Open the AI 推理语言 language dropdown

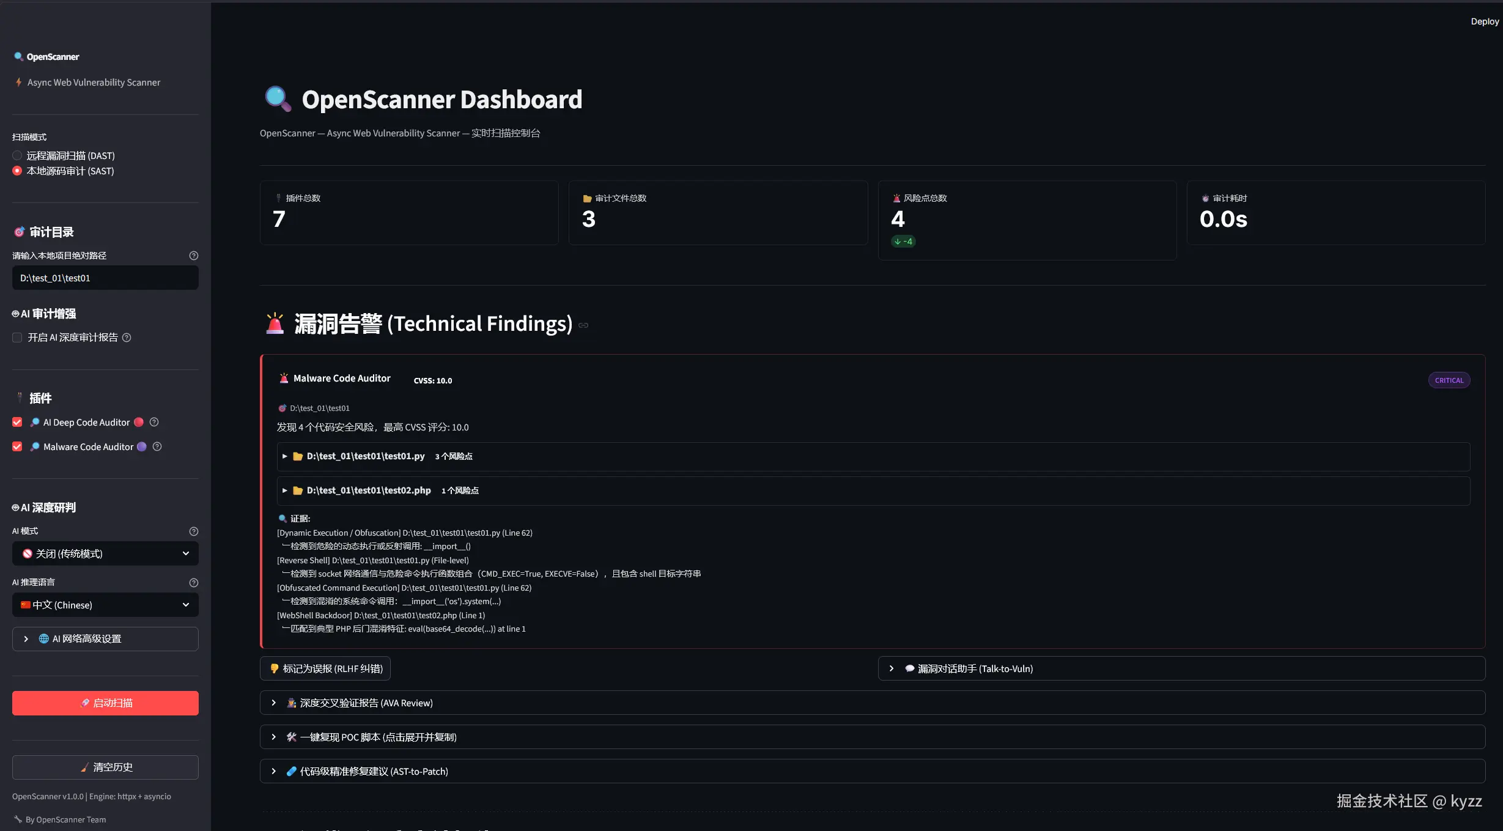[x=105, y=605]
